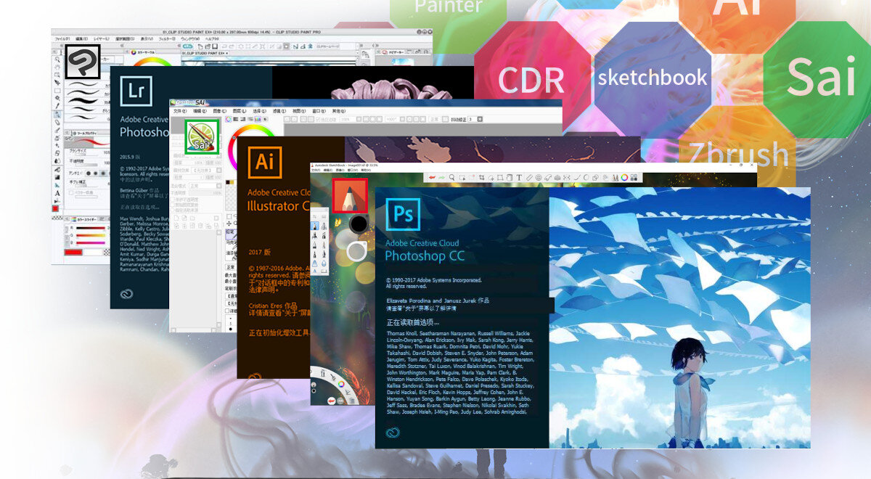Select the 01_CLIP STUDIO PAINT EX document tab
Image resolution: width=871 pixels, height=479 pixels.
(205, 54)
